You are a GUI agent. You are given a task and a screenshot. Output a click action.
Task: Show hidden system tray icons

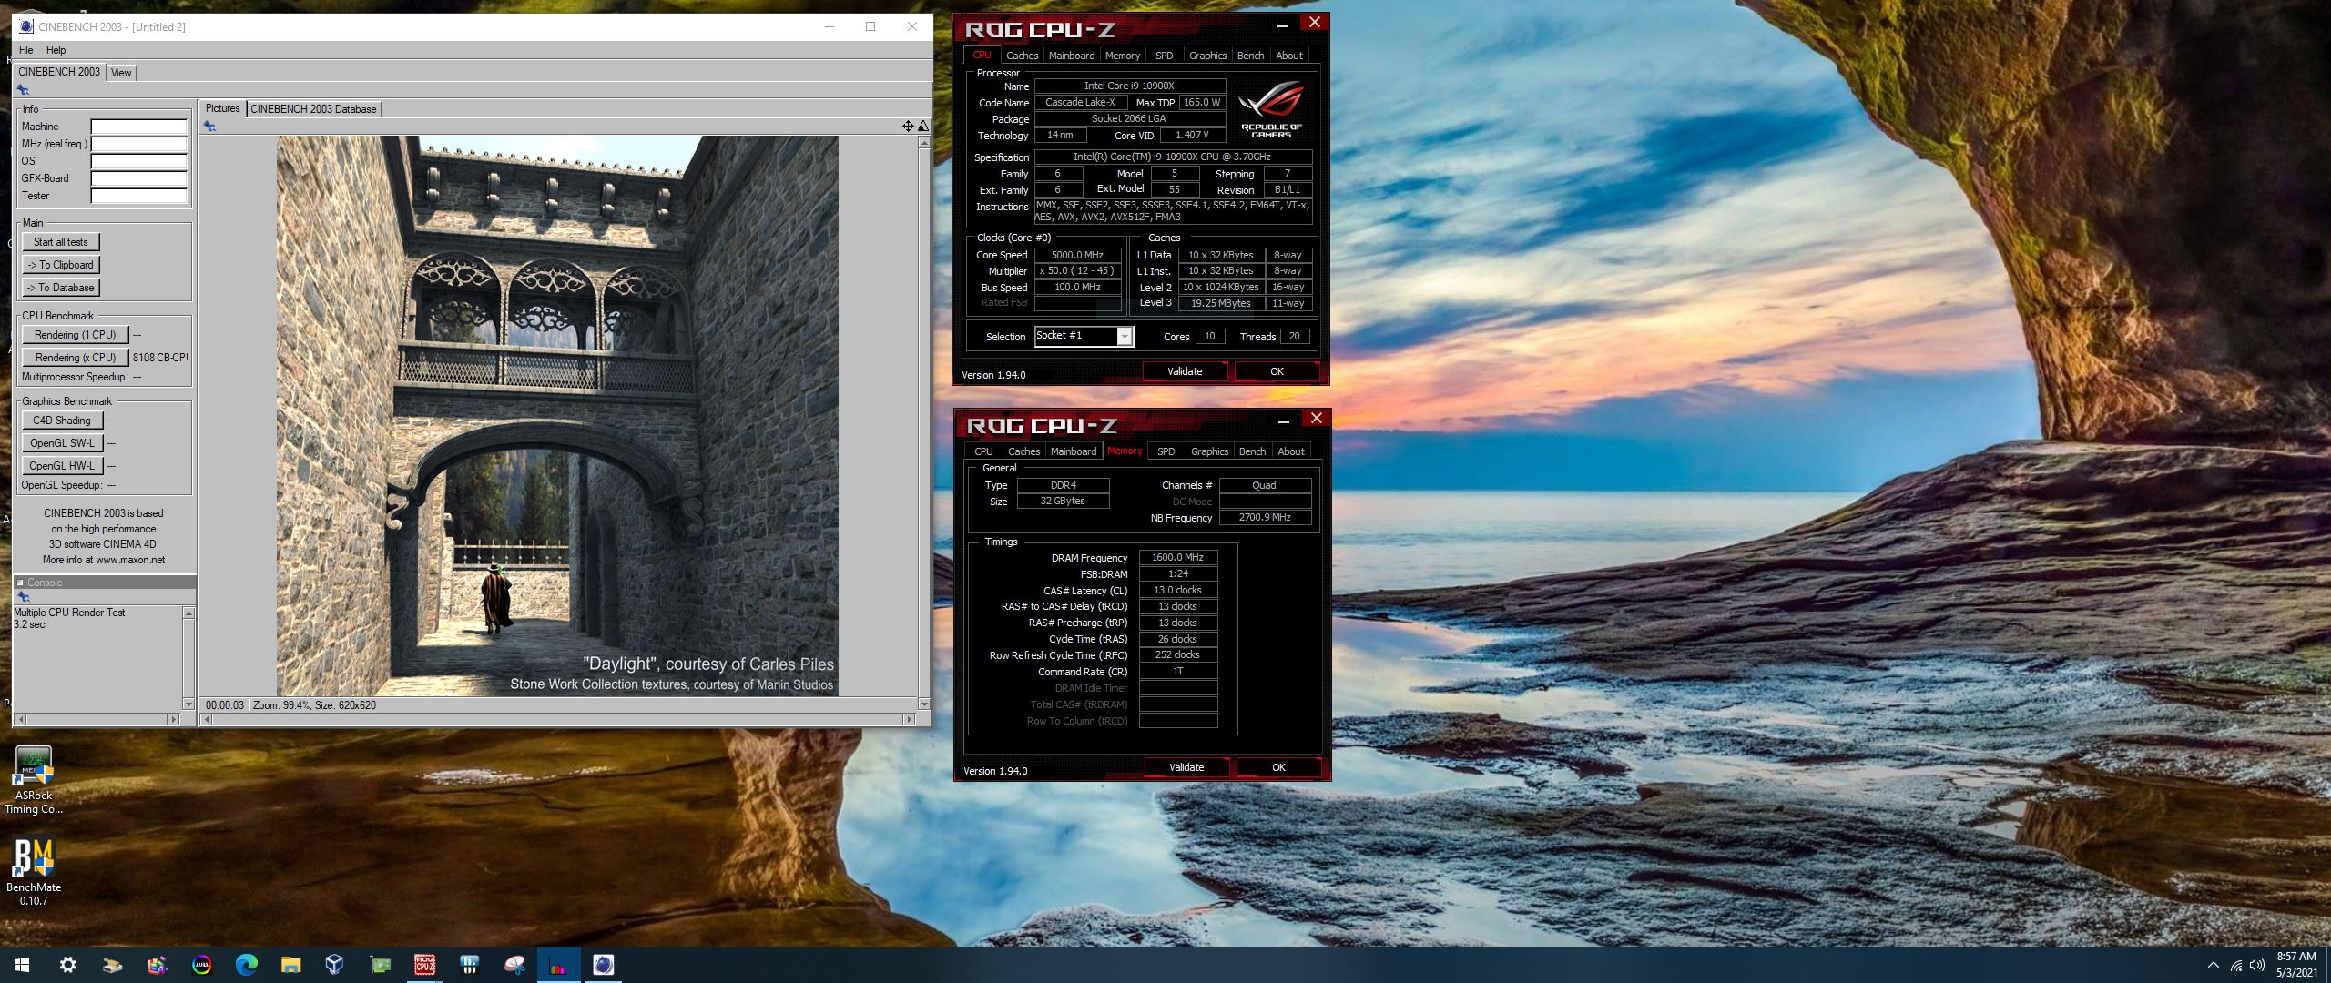(x=2213, y=966)
